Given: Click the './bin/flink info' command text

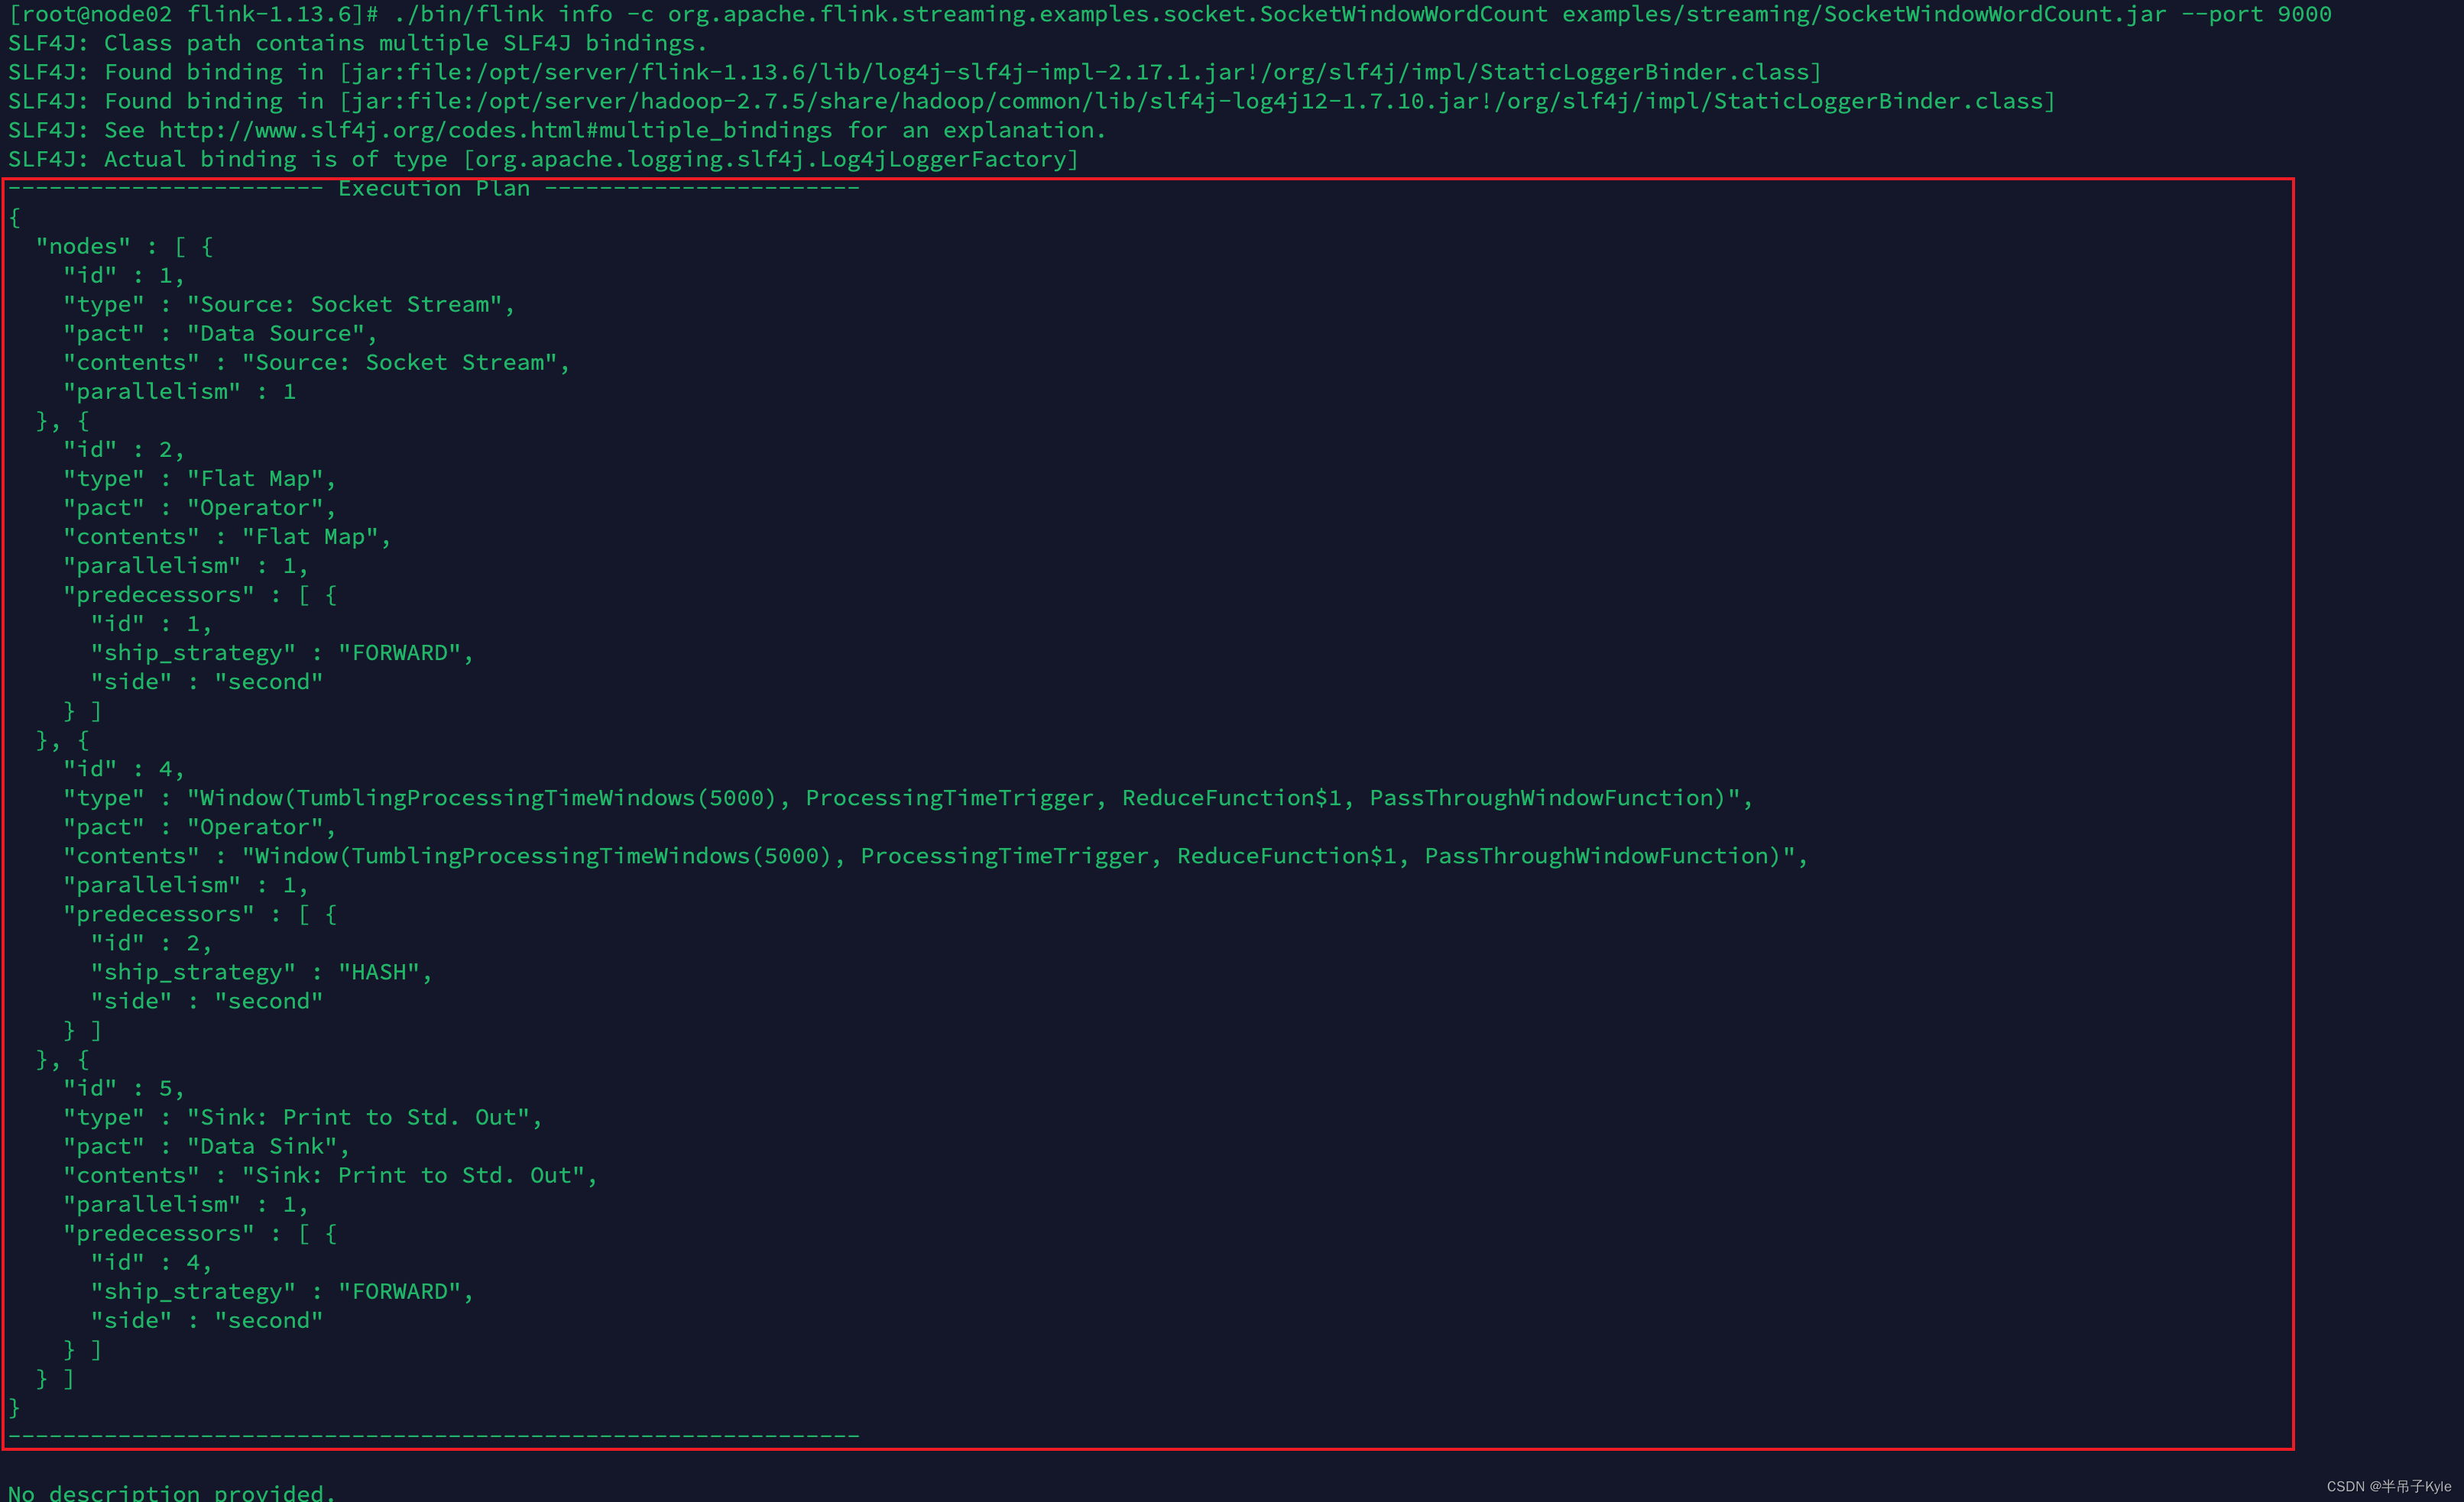Looking at the screenshot, I should (x=503, y=14).
